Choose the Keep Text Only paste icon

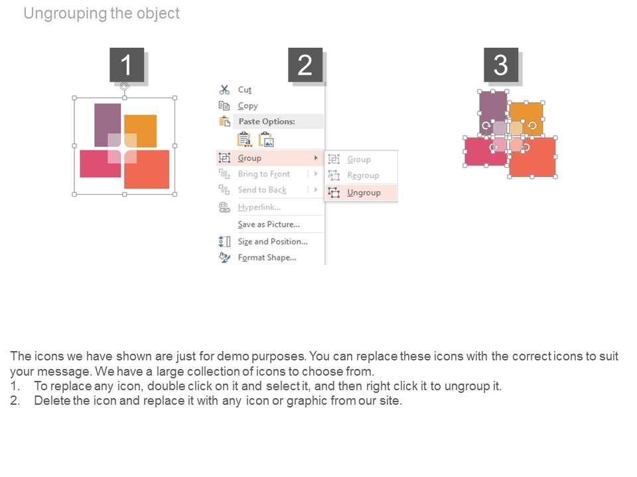click(x=244, y=139)
